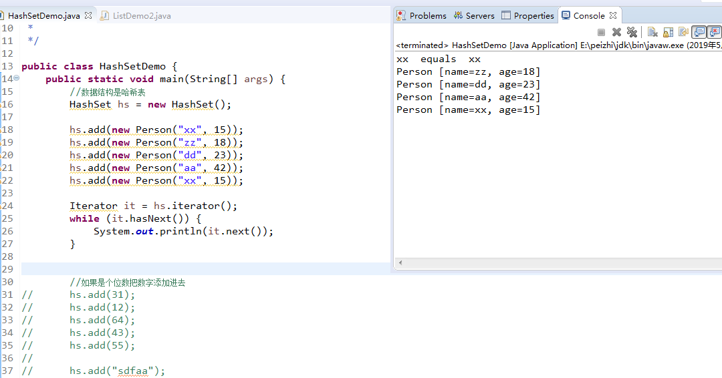Click the line adding Person "aa", 42
Screen dimensions: 722x378
point(156,168)
